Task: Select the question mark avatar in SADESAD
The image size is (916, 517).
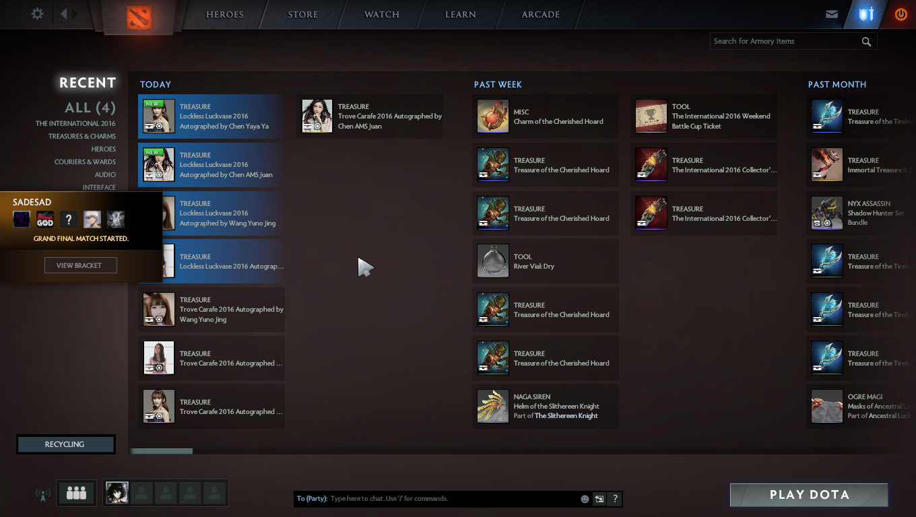Action: (x=69, y=219)
